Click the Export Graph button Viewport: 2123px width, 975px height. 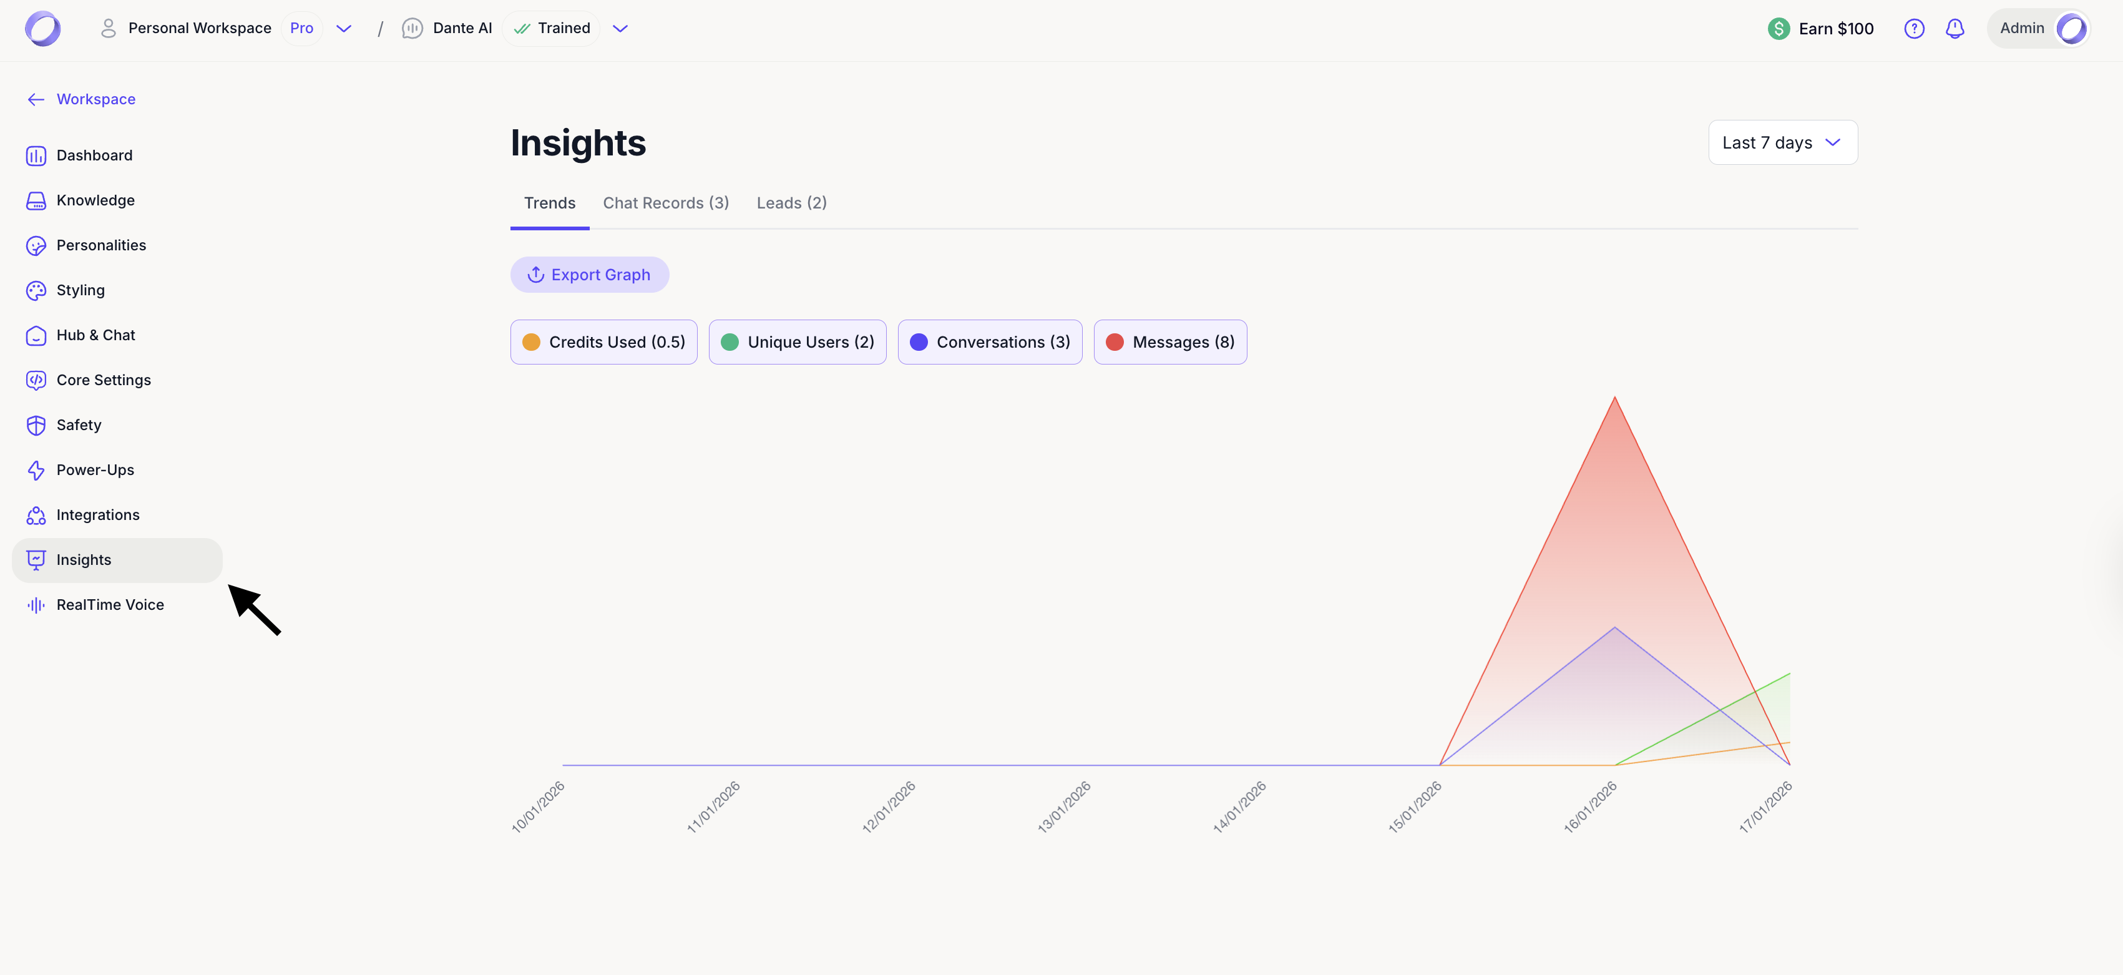(589, 275)
